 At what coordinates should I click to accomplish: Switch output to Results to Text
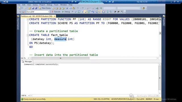click(97, 12)
